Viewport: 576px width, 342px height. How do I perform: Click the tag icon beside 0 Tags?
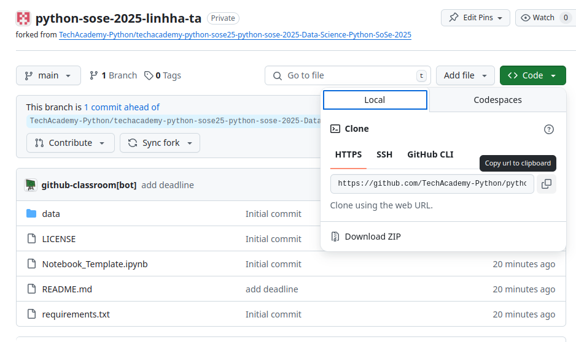point(149,75)
